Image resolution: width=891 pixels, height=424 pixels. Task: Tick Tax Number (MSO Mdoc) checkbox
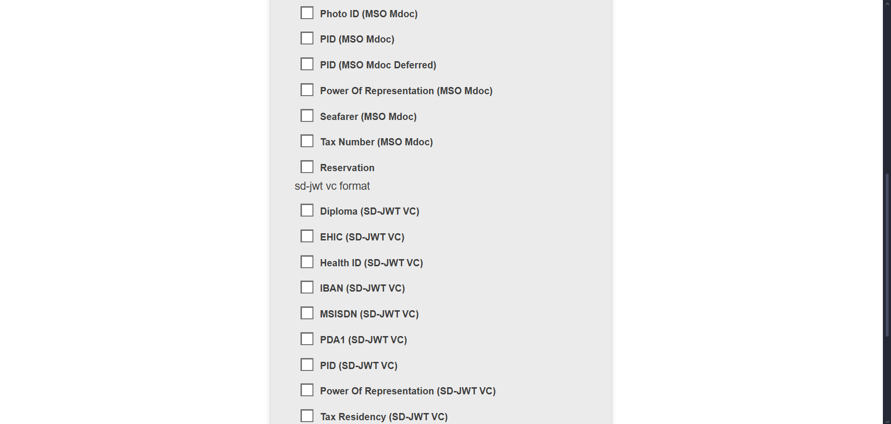click(x=307, y=141)
